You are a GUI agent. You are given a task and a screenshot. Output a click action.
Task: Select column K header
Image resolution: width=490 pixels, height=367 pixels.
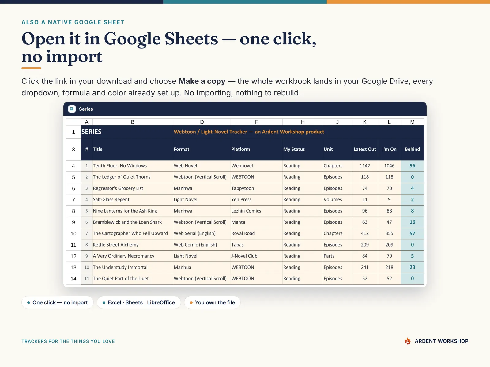pos(365,122)
